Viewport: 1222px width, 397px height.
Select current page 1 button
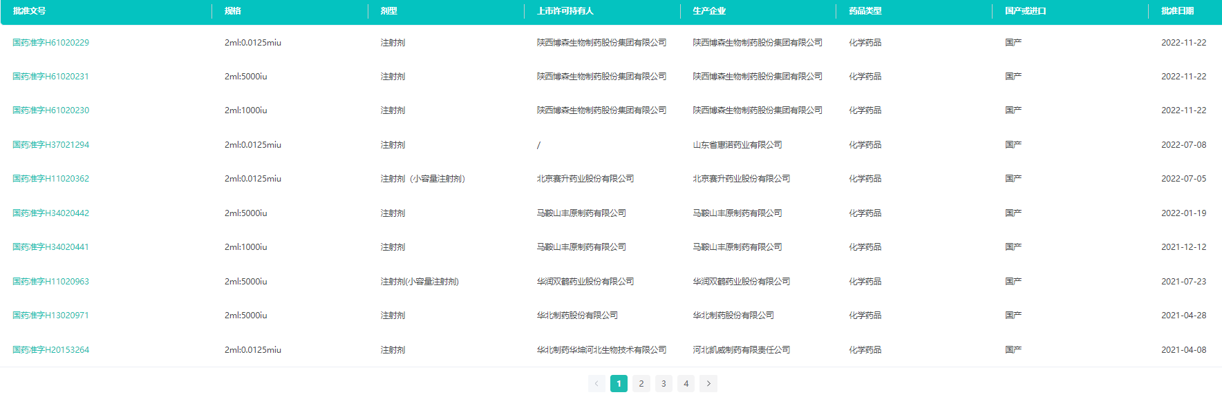point(619,384)
